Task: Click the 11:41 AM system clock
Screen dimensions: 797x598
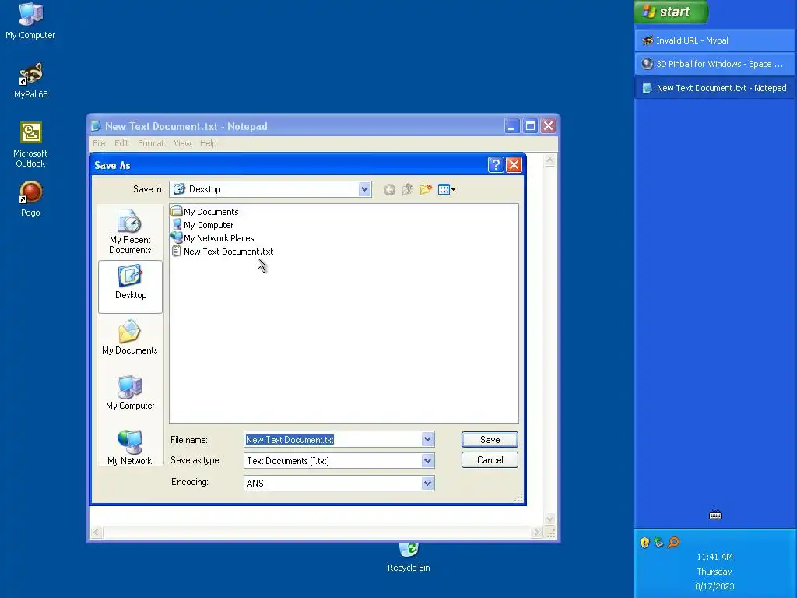Action: (x=714, y=557)
